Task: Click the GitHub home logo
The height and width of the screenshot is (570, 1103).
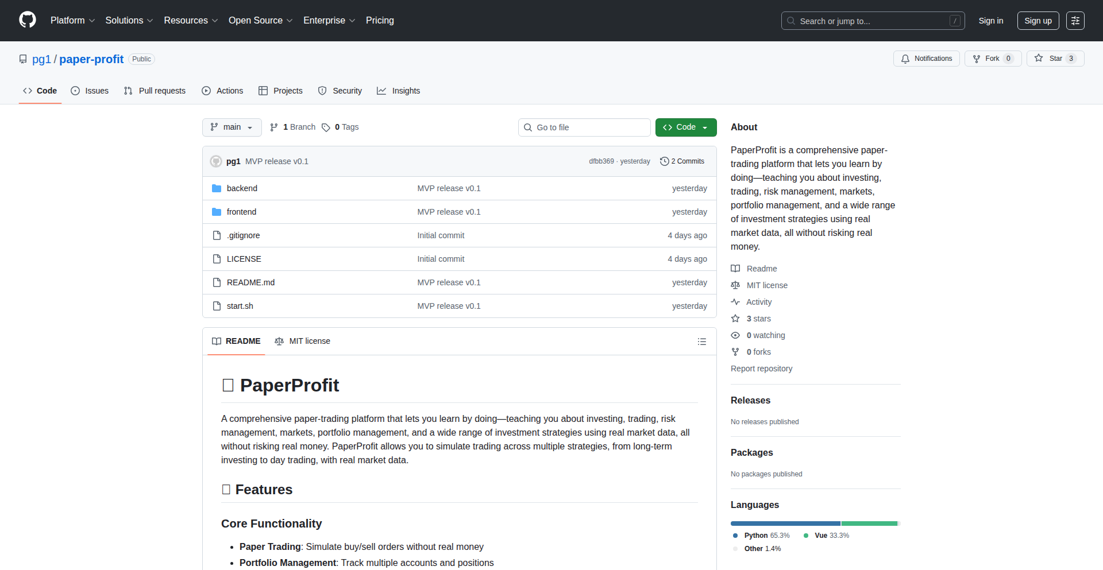Action: 26,20
